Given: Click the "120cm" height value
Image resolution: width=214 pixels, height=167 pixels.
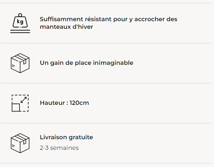Looking at the screenshot, I should click(x=79, y=103).
